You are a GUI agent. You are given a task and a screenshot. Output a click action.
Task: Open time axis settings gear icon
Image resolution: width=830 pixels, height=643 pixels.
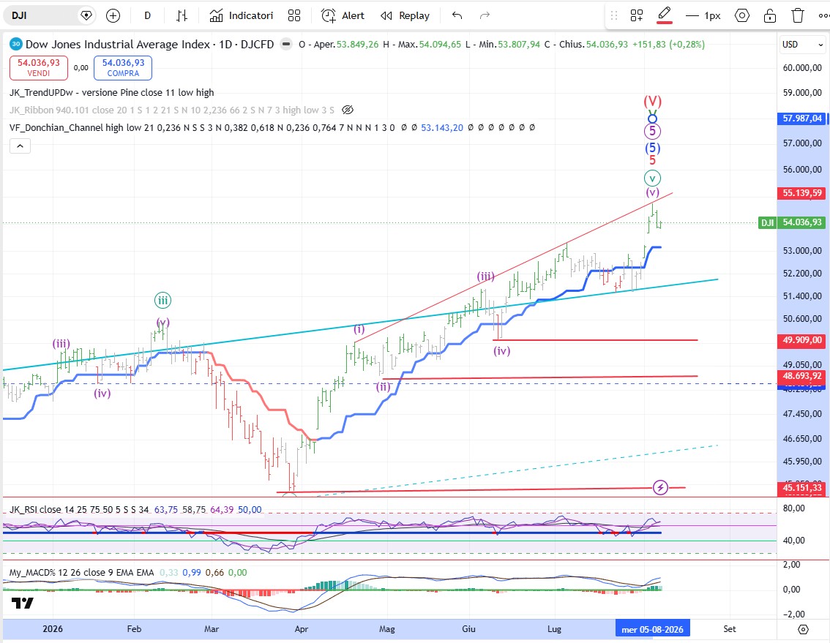[x=803, y=629]
